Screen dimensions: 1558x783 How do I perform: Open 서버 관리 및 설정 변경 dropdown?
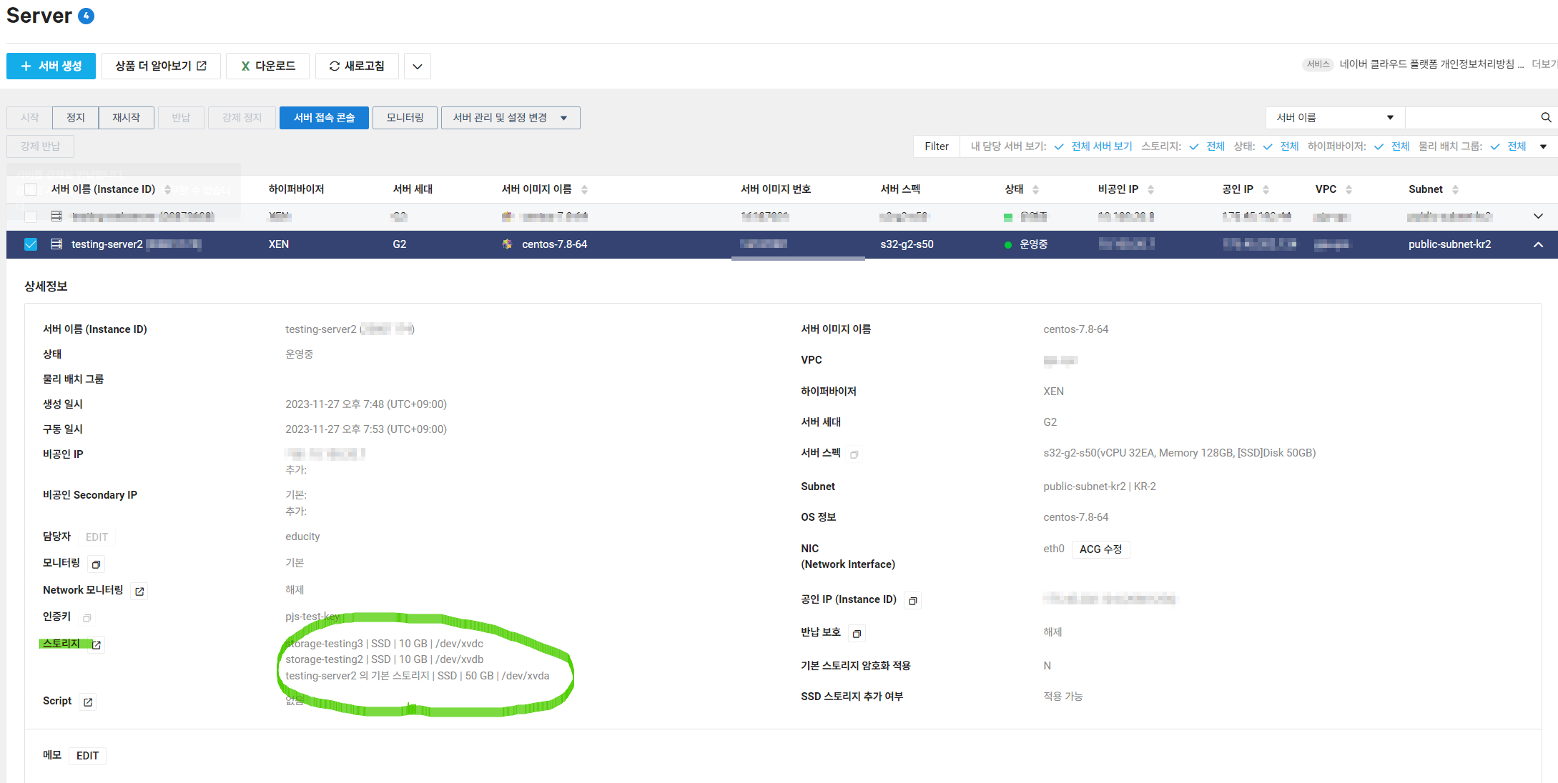coord(510,118)
